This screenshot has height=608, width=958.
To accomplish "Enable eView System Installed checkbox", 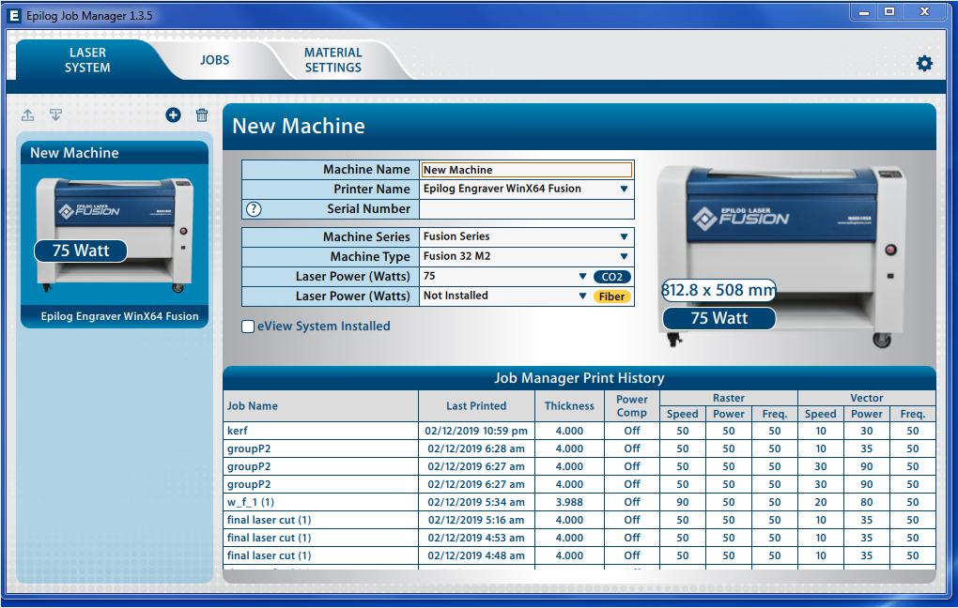I will click(x=248, y=327).
